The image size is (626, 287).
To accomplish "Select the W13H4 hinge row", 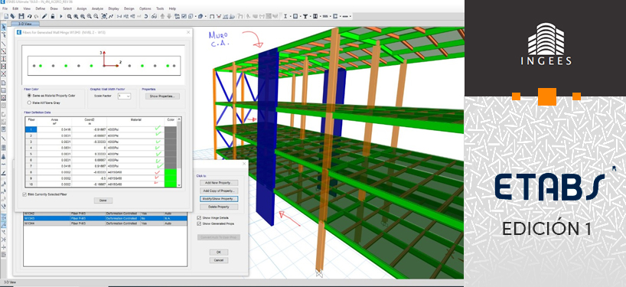I will (x=105, y=223).
